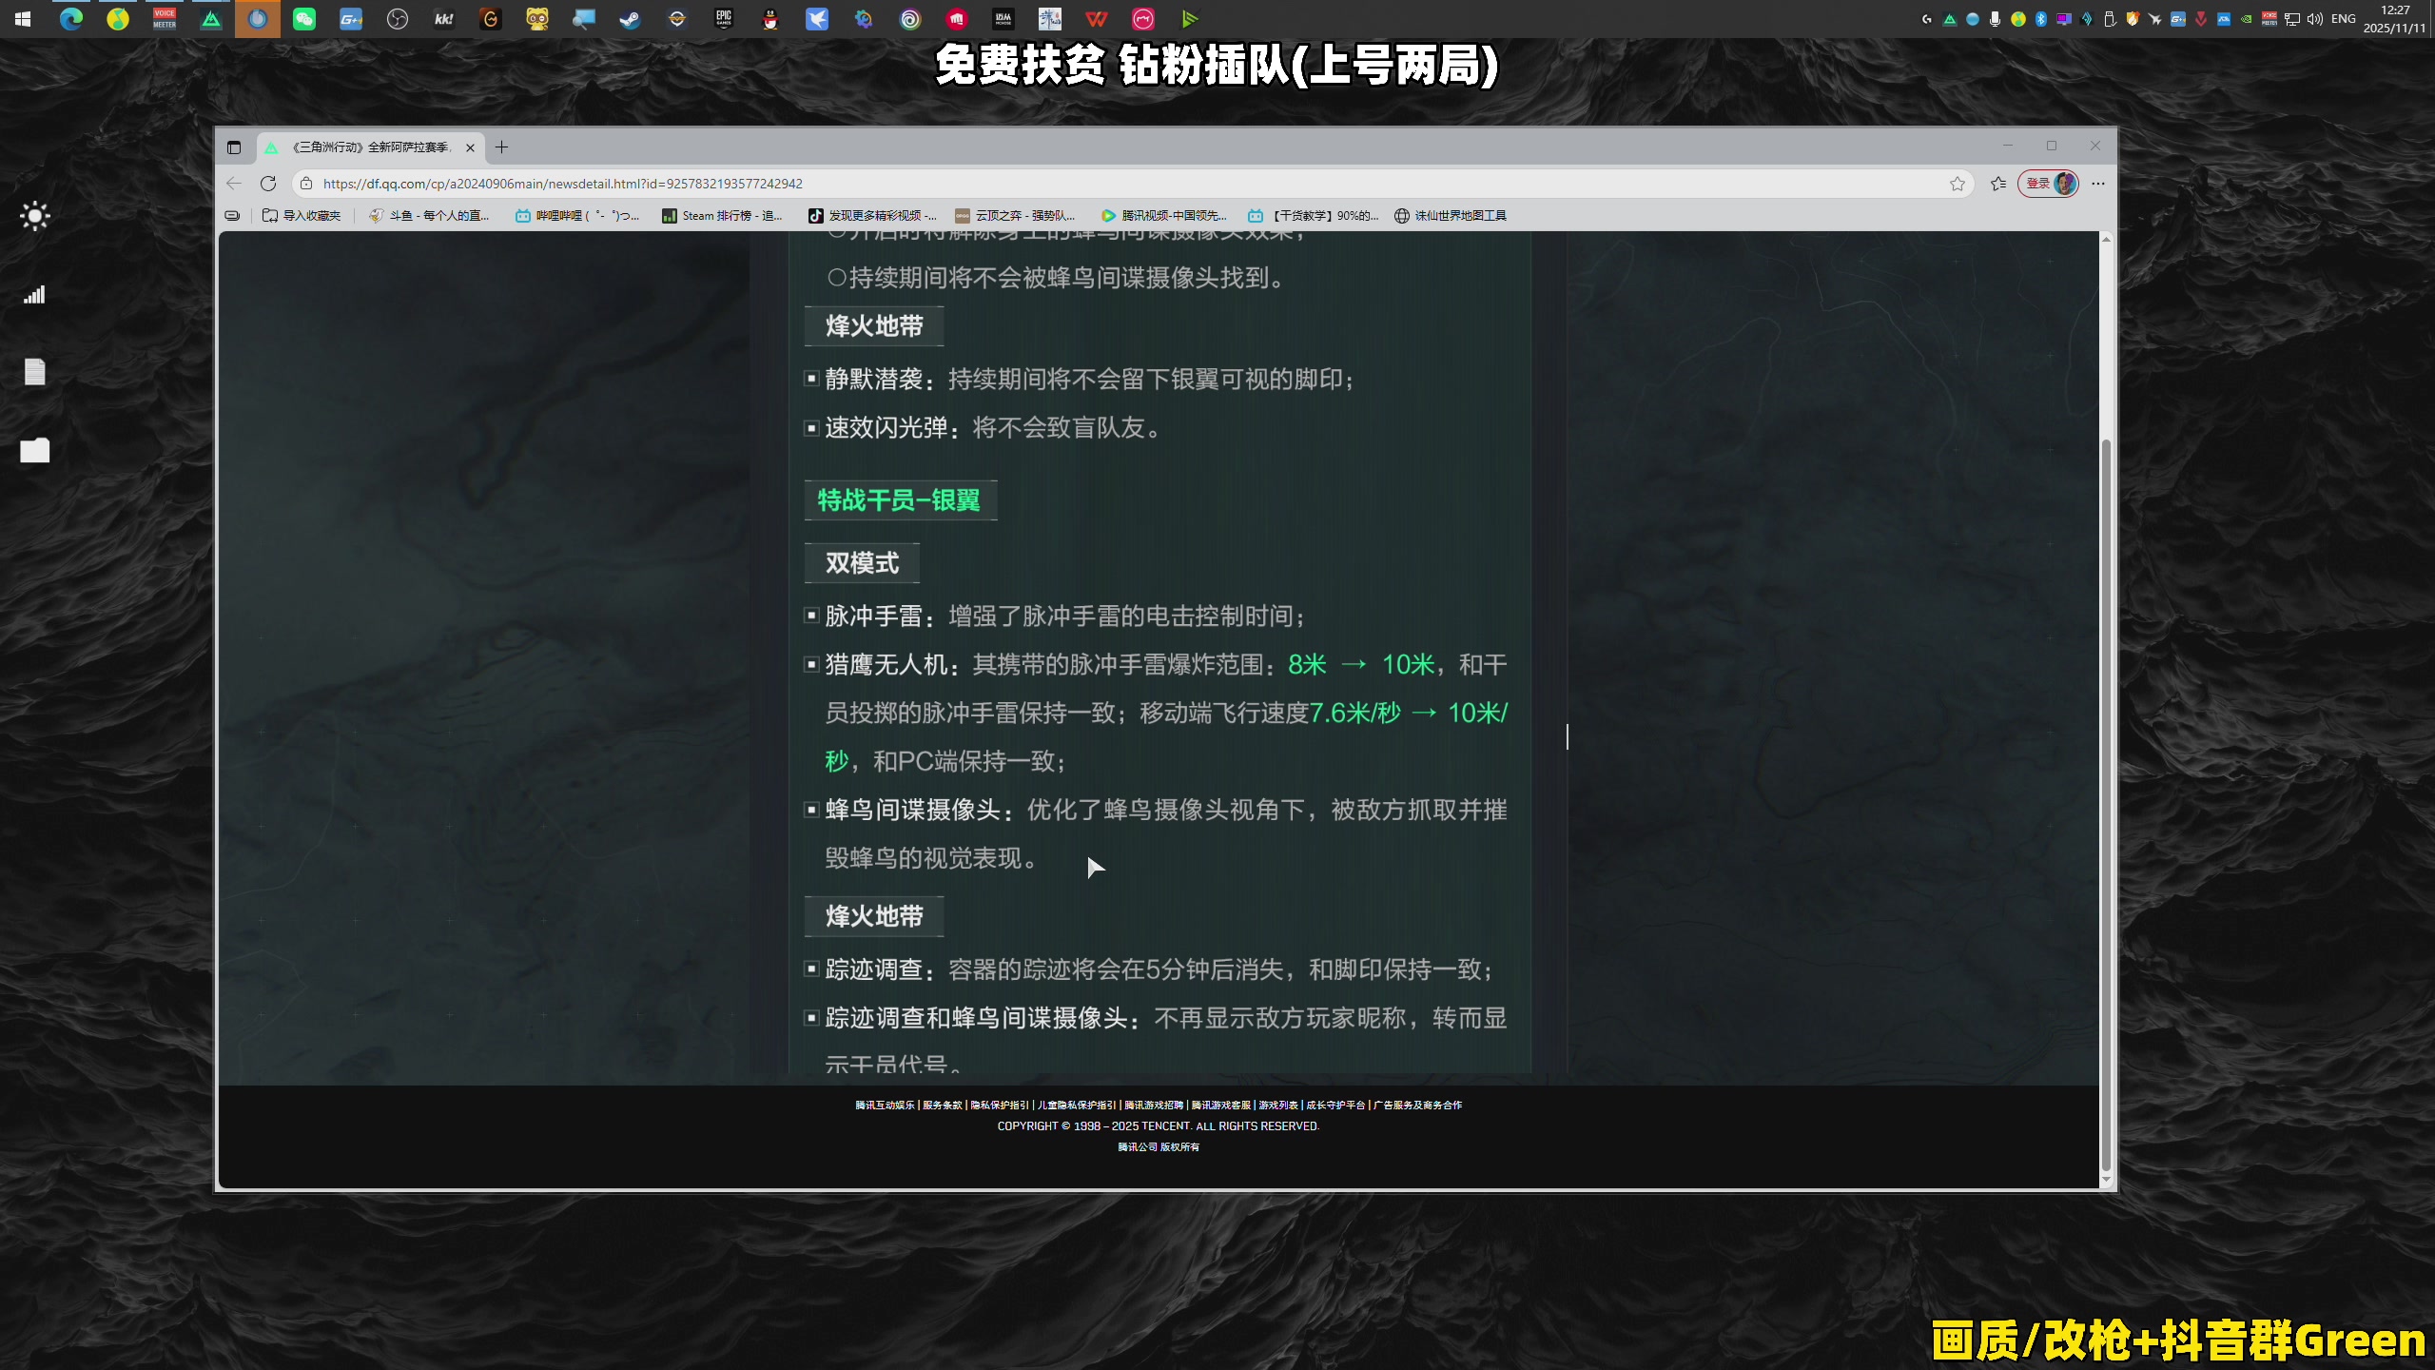Open the Windows Start menu
Image resolution: width=2435 pixels, height=1370 pixels.
pos(22,19)
